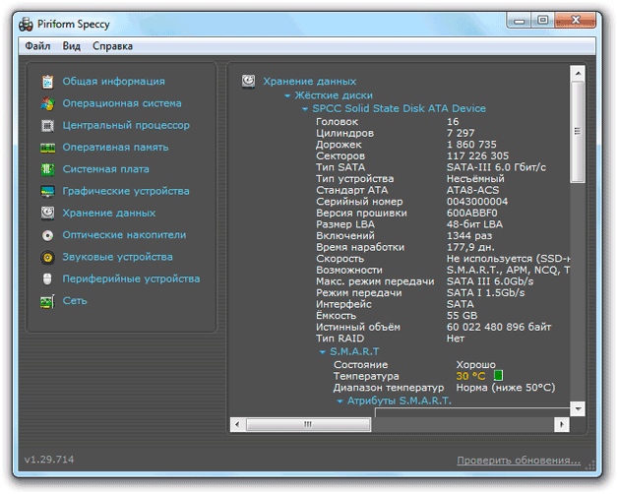Open Оперативная память section

pyautogui.click(x=115, y=148)
